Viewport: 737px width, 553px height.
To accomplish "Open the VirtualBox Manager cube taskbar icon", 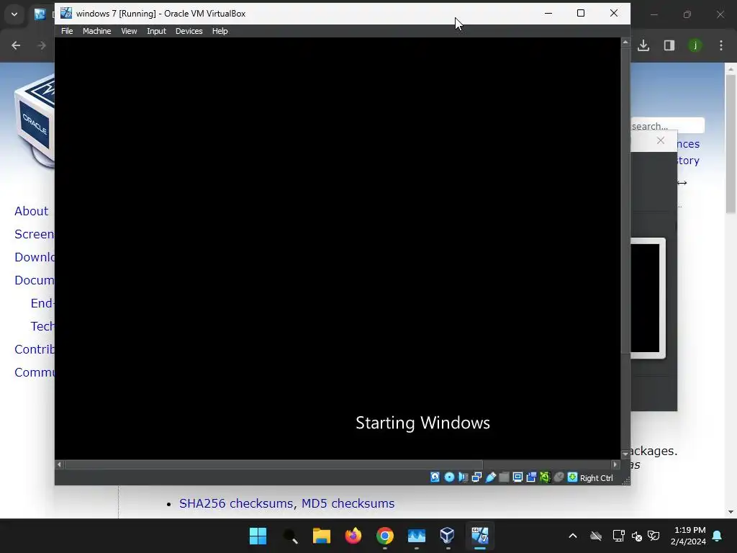I will 448,536.
